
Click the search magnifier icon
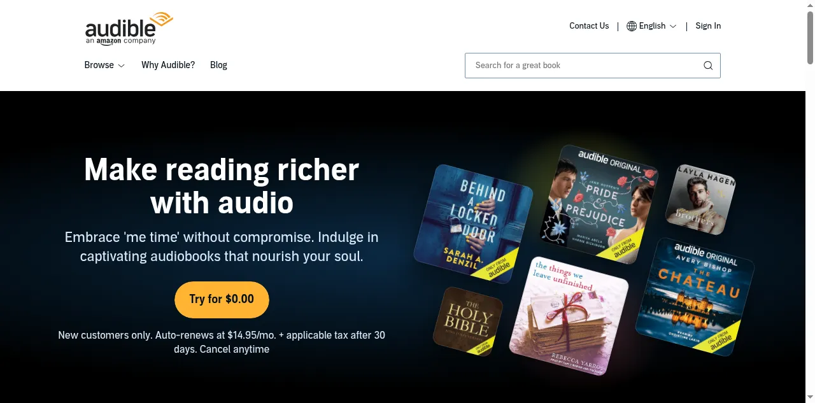708,66
